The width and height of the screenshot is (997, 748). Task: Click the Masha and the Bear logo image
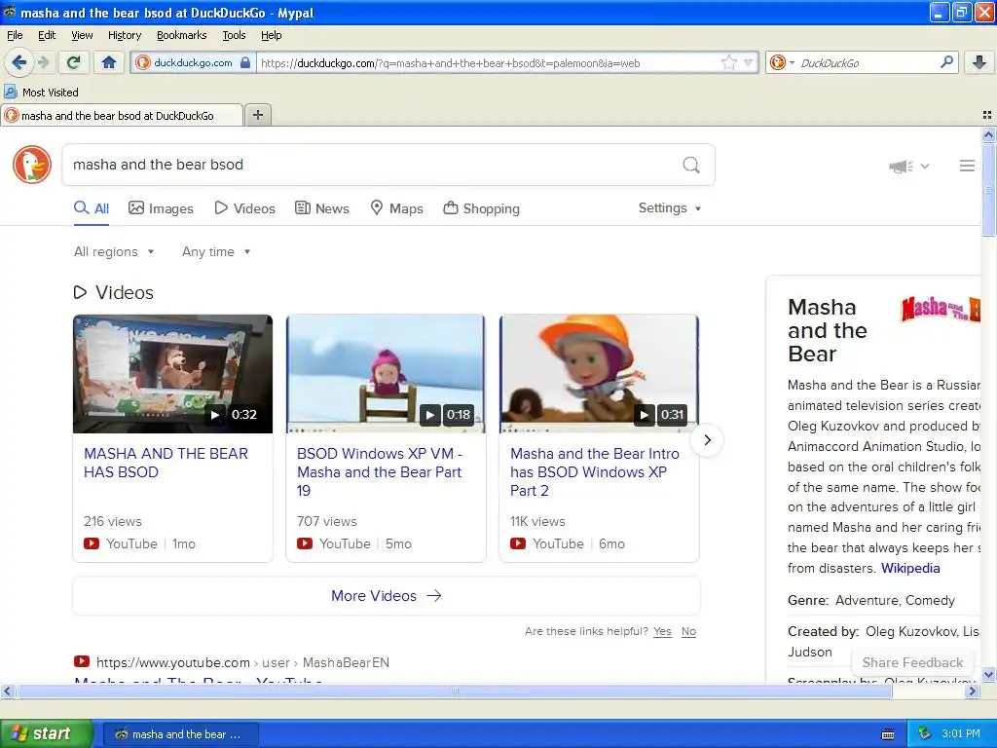[941, 309]
